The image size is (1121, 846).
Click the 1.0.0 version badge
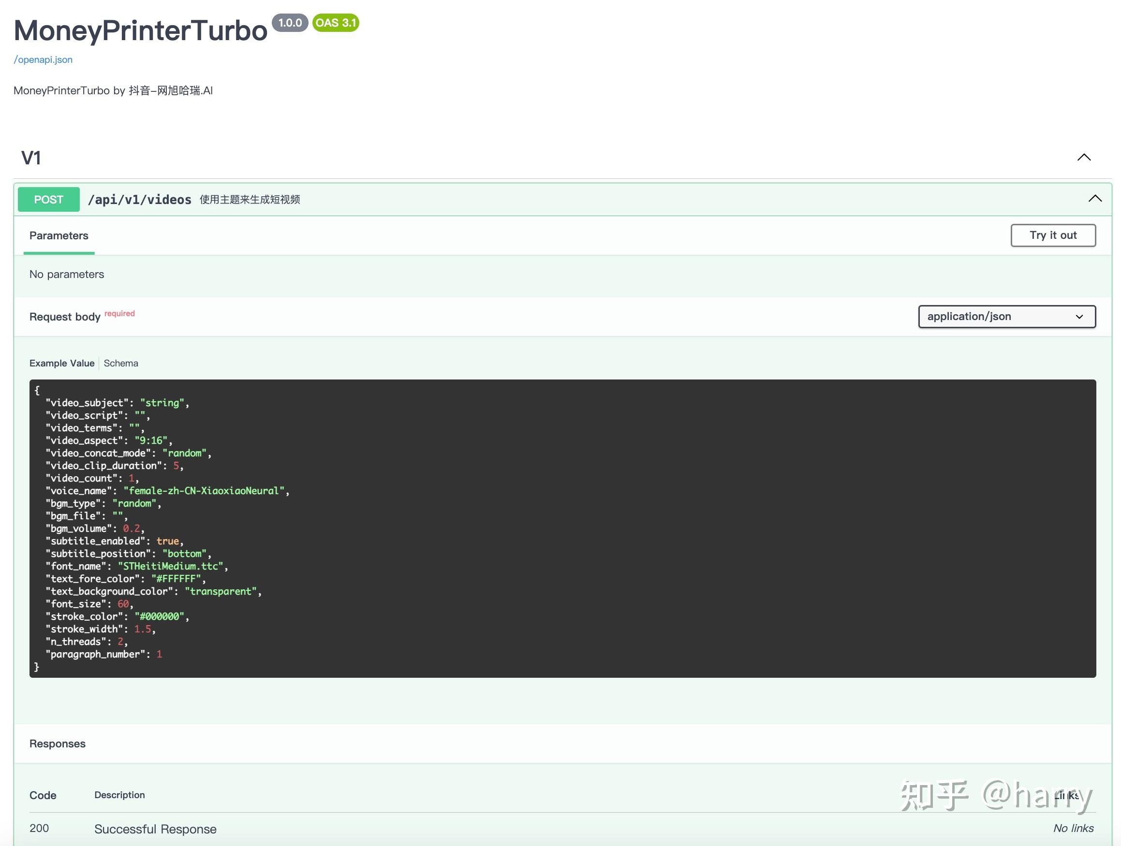tap(290, 23)
